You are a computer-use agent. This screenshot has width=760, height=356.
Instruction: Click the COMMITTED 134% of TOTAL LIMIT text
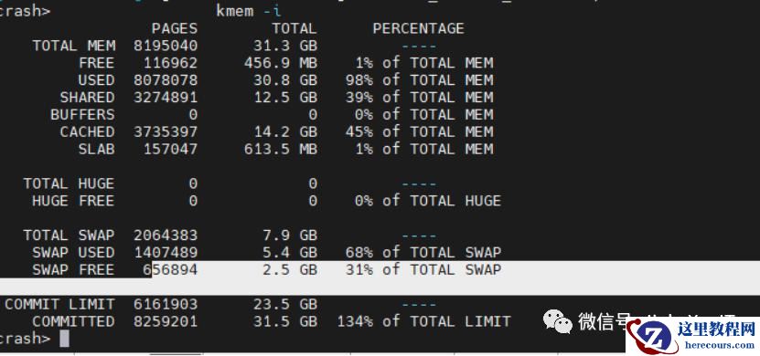coord(423,321)
